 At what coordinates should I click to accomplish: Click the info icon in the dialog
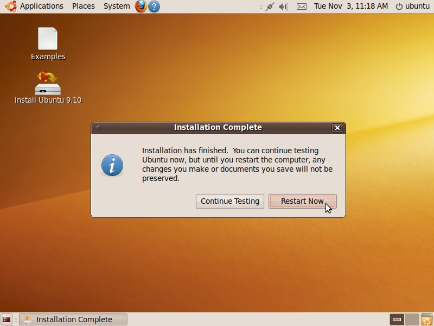pyautogui.click(x=112, y=165)
